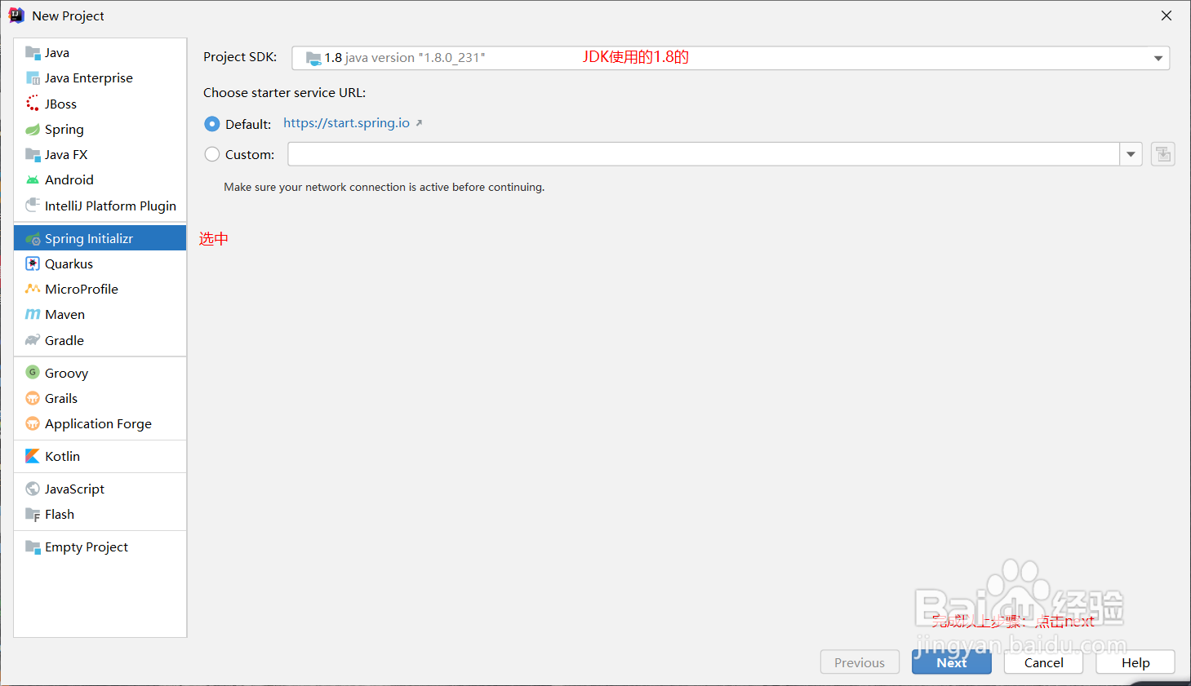
Task: Open the https://start.spring.io link
Action: click(x=346, y=123)
